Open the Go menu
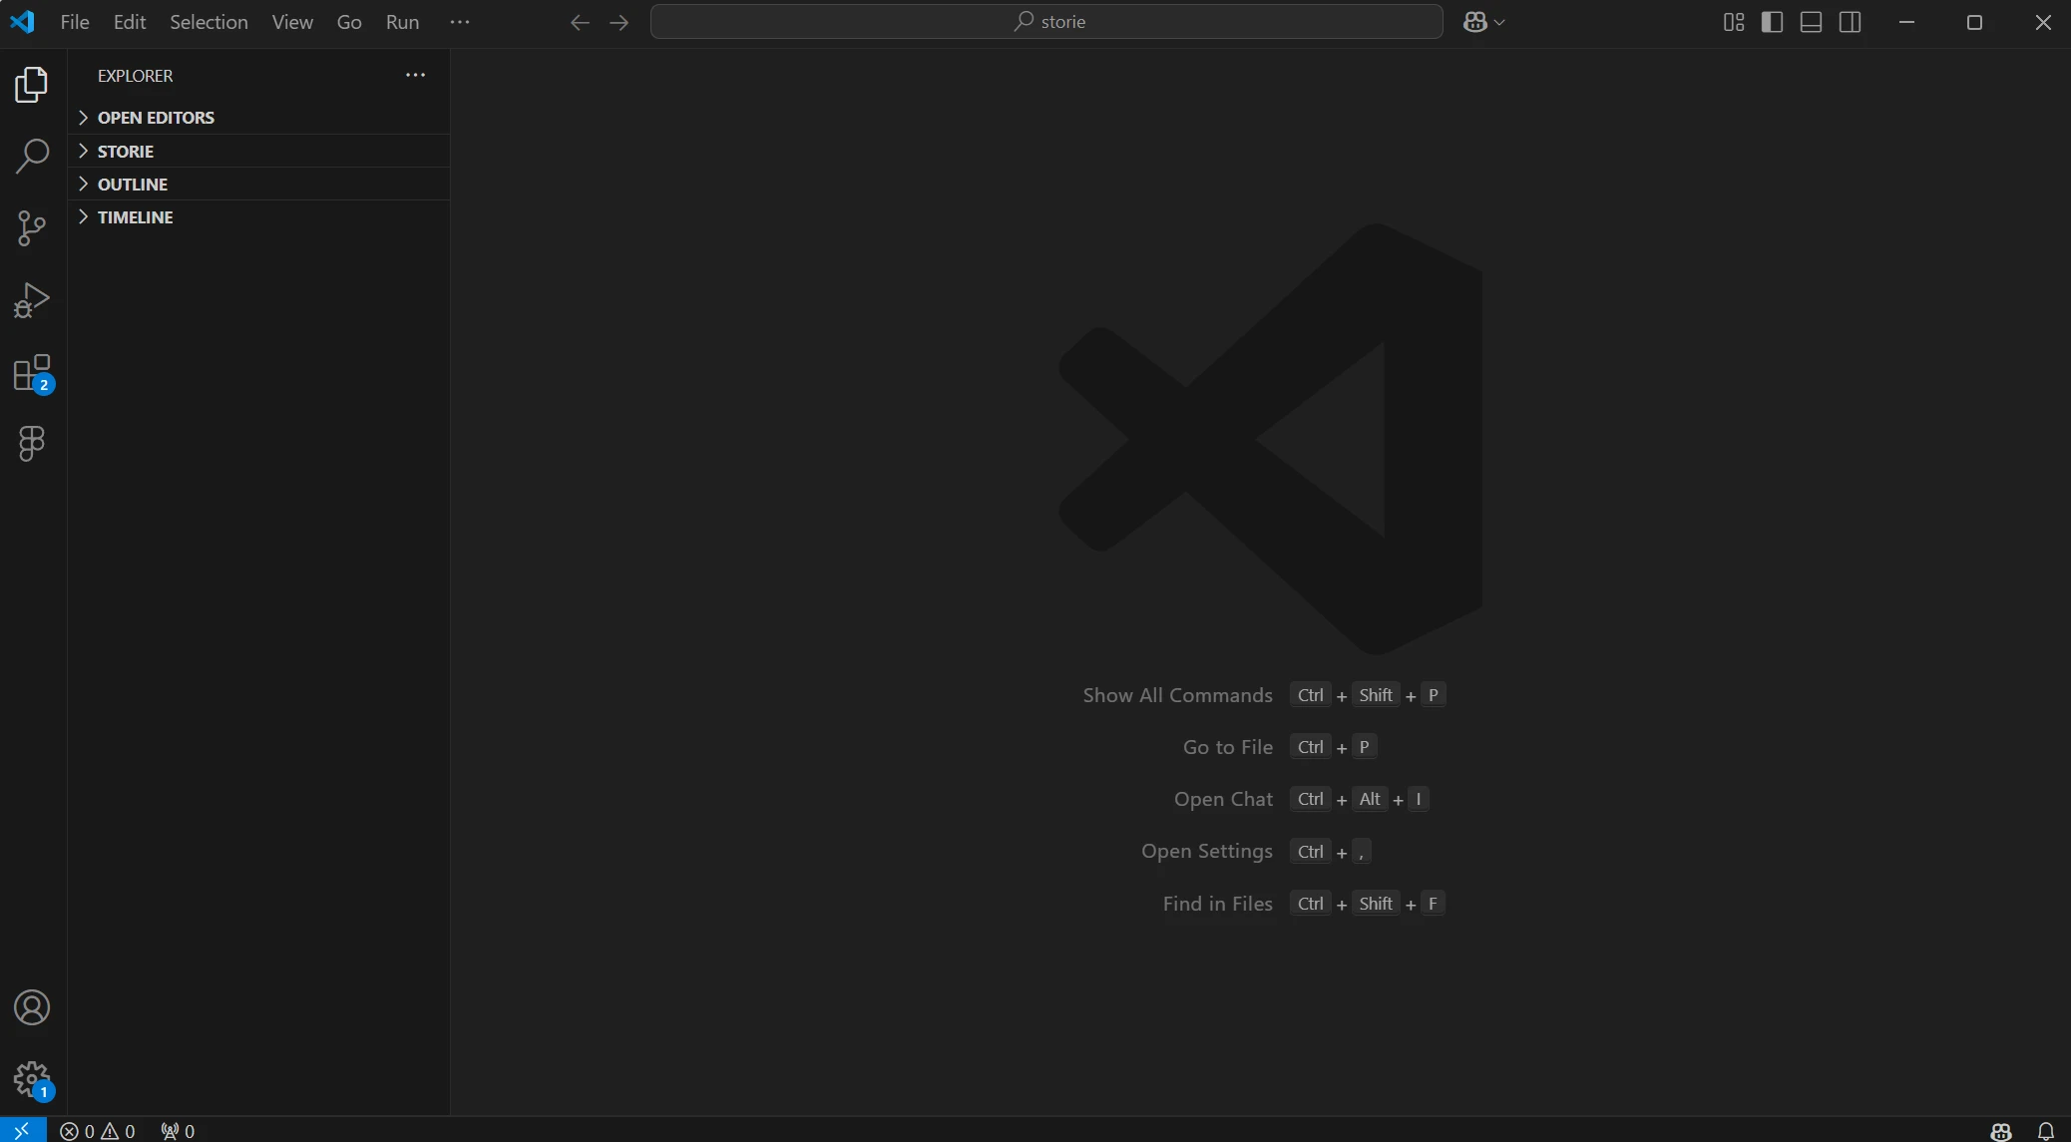The width and height of the screenshot is (2071, 1142). click(x=349, y=22)
